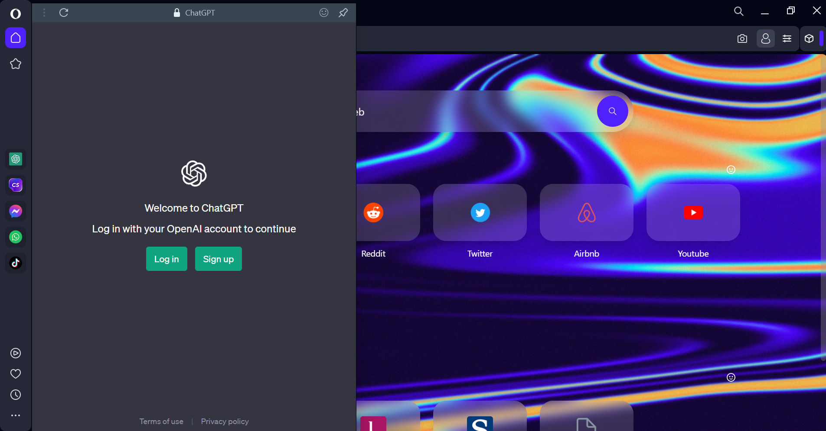Open the Terms of use link

tap(161, 421)
